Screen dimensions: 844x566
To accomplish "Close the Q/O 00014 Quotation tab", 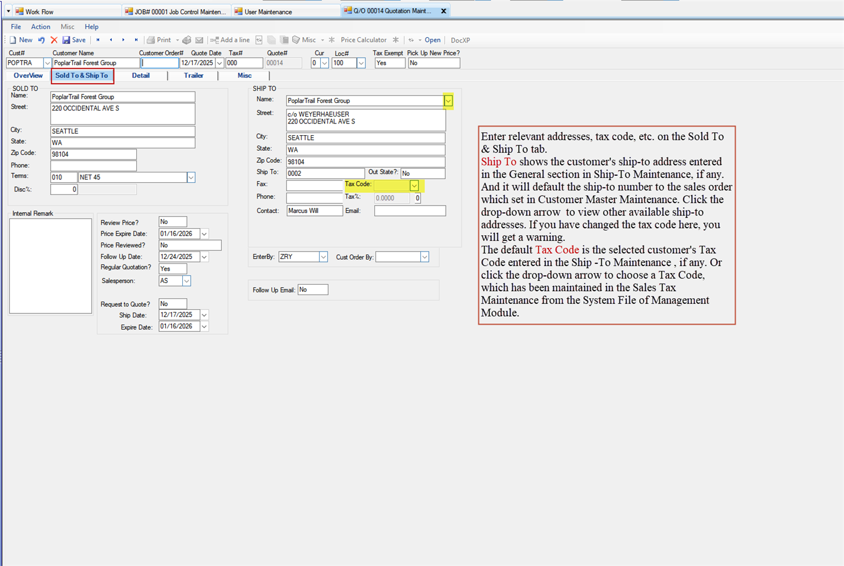I will tap(444, 11).
